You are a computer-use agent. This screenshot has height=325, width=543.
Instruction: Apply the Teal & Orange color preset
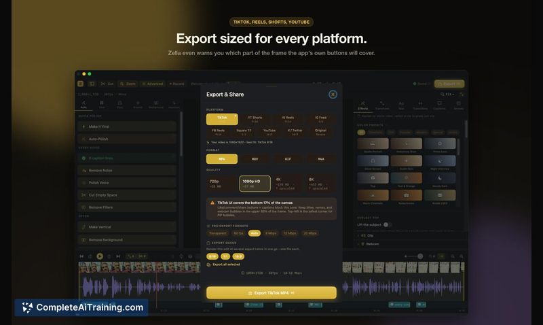click(x=406, y=180)
